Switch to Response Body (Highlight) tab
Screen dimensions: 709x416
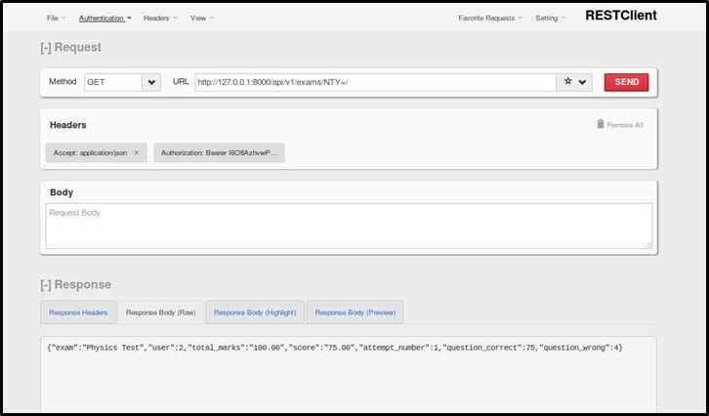click(x=254, y=312)
